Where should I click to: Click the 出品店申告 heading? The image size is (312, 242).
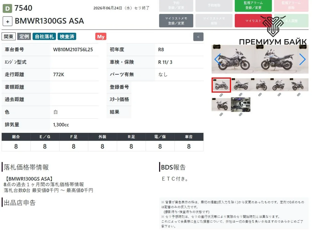tap(19, 203)
